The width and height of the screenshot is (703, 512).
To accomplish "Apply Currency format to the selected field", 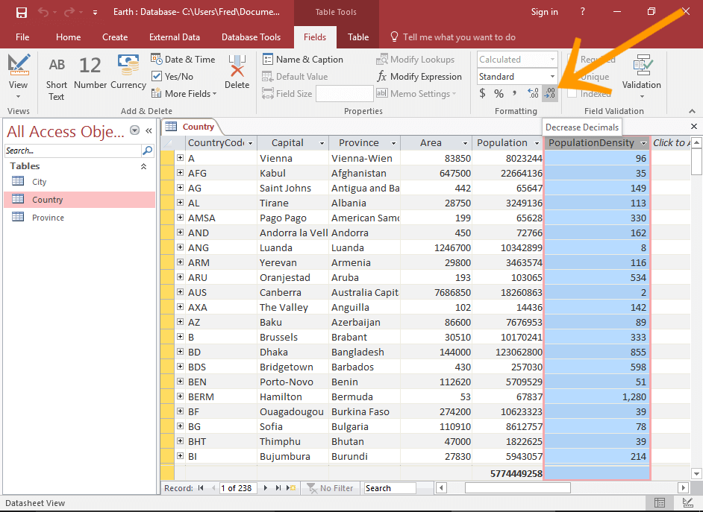I will [481, 93].
